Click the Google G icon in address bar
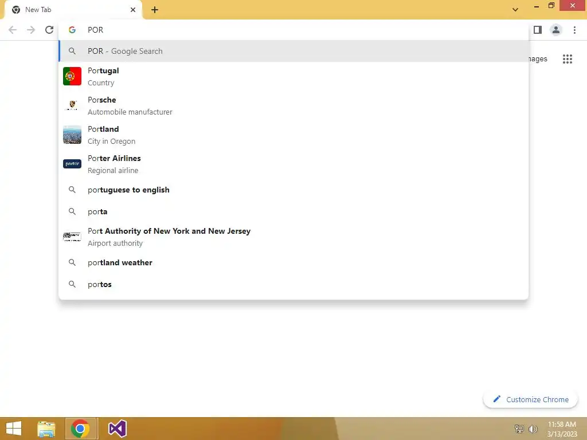Viewport: 587px width, 440px height. click(x=72, y=30)
